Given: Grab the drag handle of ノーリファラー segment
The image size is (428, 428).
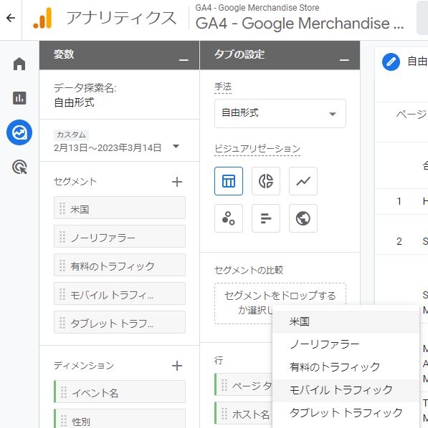Looking at the screenshot, I should [62, 237].
